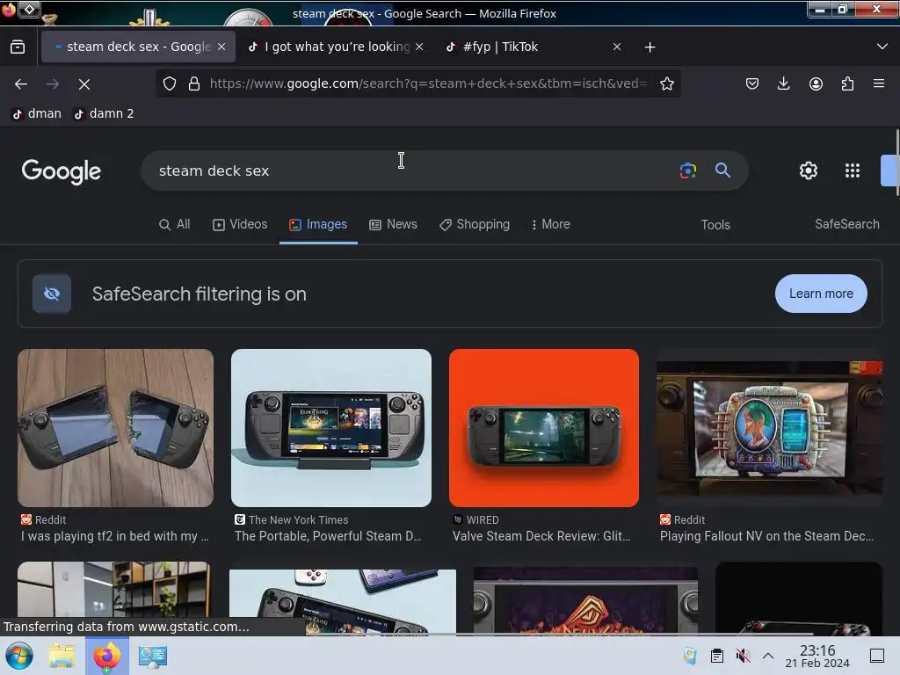Click the SafeSearch crossed-eye icon in banner
Screen dimensions: 900x675
[x=52, y=294]
